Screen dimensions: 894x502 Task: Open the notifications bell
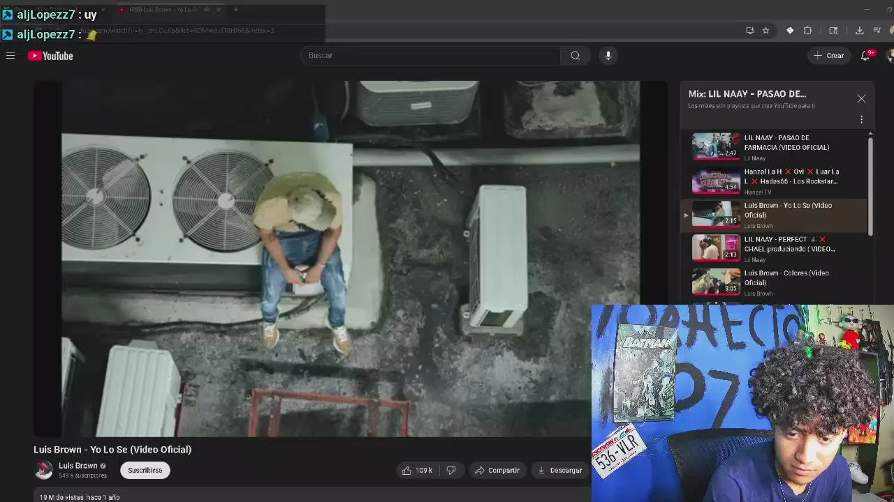click(866, 55)
